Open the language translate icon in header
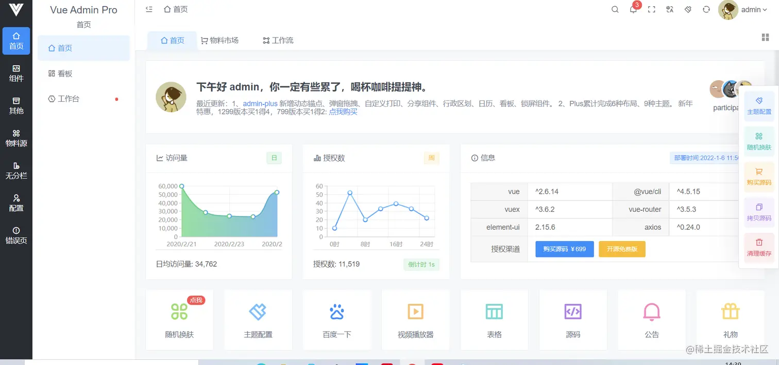Image resolution: width=779 pixels, height=365 pixels. tap(669, 9)
